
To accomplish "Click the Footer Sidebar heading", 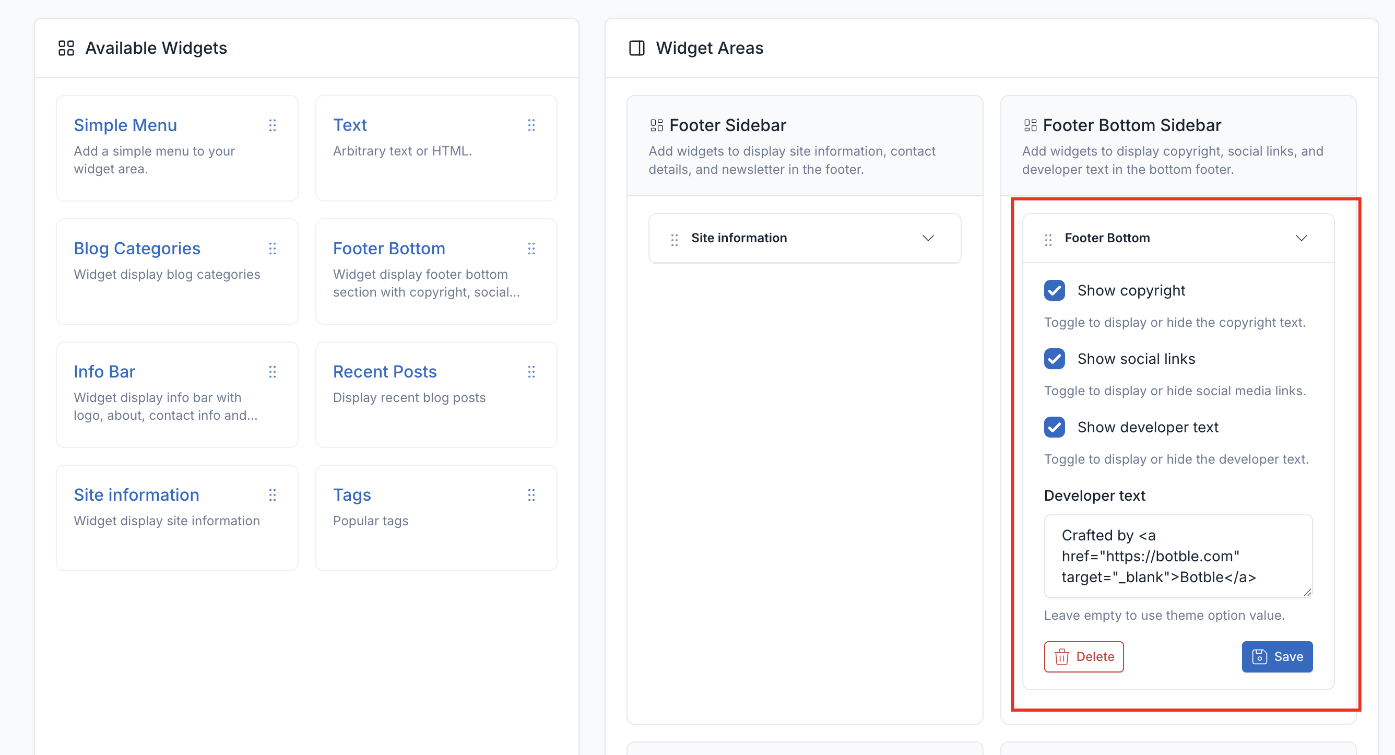I will pyautogui.click(x=728, y=126).
